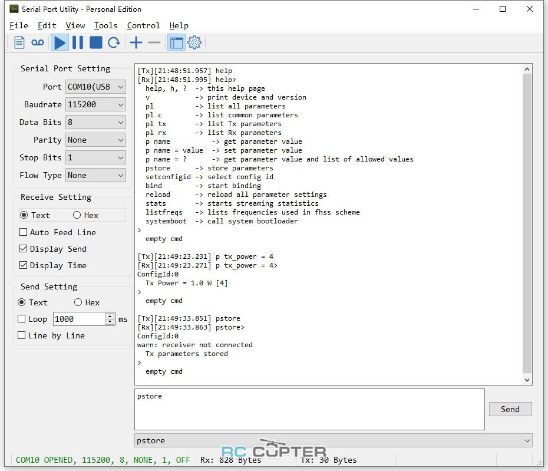This screenshot has height=471, width=548.
Task: Open the Control menu
Action: click(x=143, y=25)
